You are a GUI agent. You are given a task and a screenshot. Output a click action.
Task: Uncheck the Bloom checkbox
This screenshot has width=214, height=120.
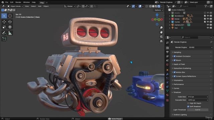point(175,60)
